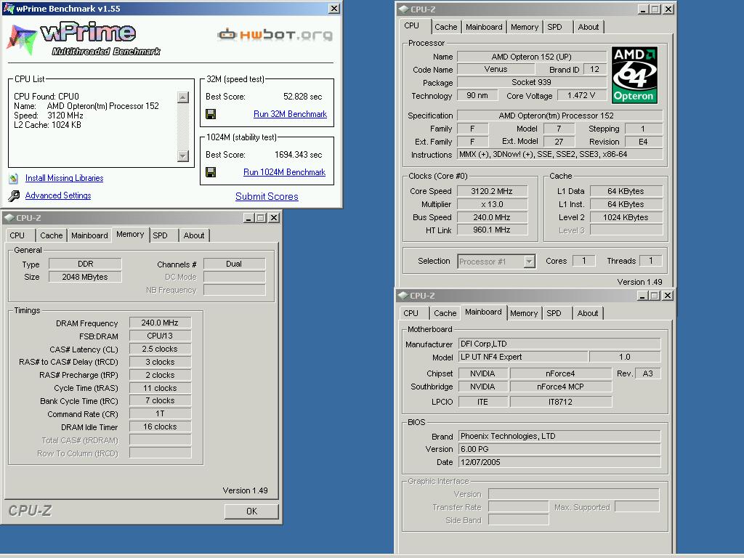This screenshot has height=558, width=744.
Task: Click the LPCIO IT8712 field
Action: pos(560,402)
